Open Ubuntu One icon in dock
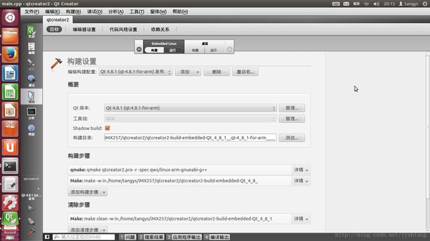Image resolution: width=430 pixels, height=241 pixels. [x=10, y=147]
